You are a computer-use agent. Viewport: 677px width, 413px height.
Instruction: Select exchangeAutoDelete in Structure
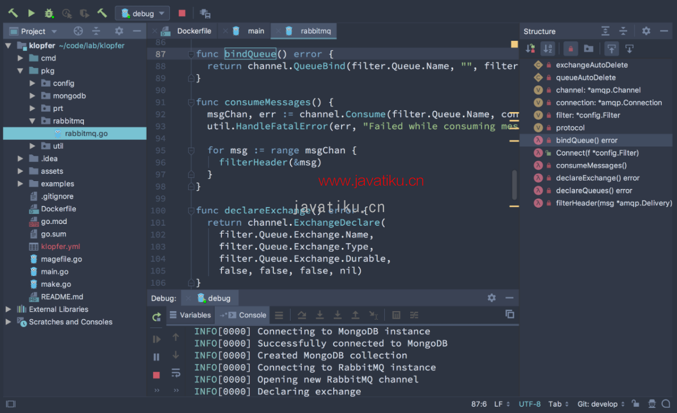[591, 65]
